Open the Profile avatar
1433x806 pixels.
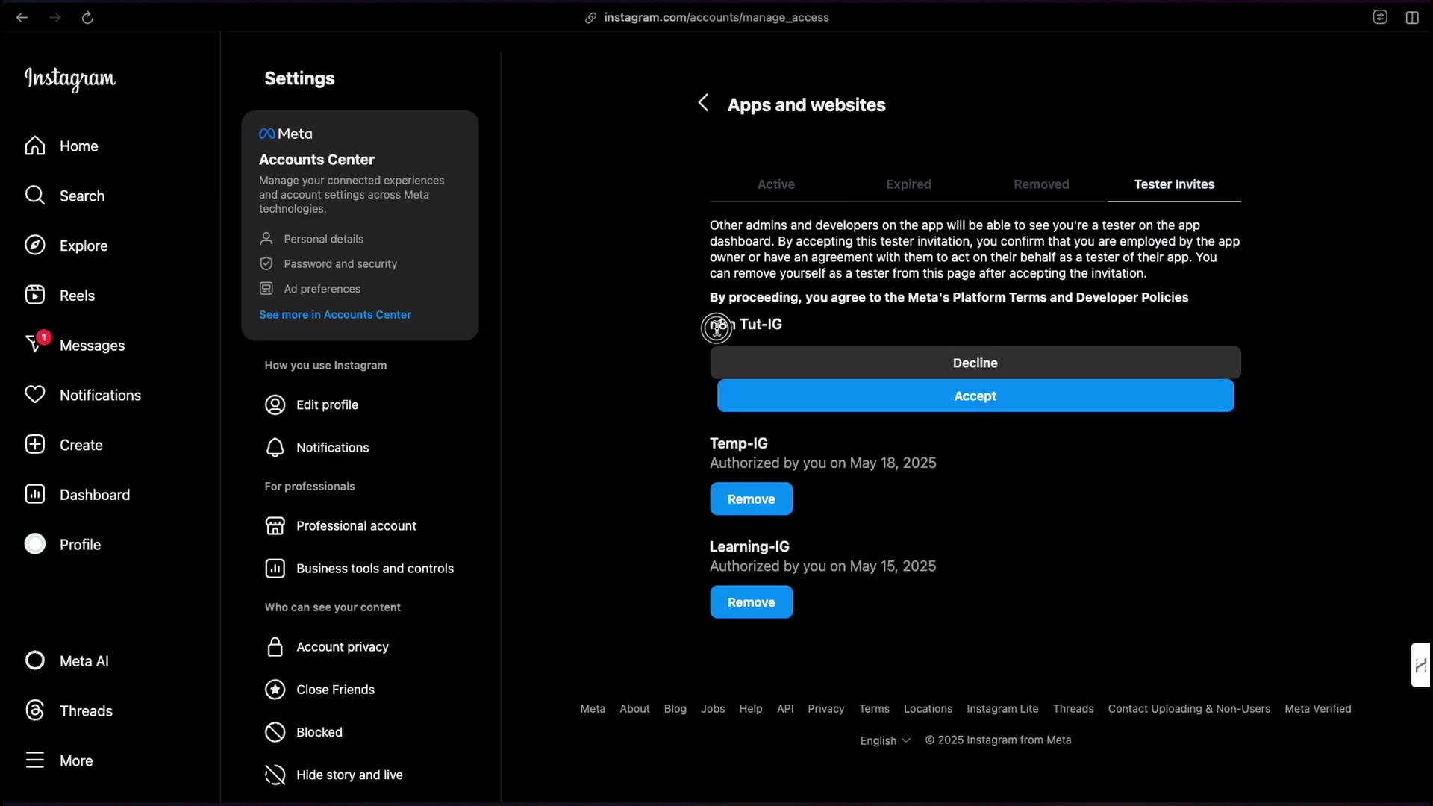pos(35,544)
